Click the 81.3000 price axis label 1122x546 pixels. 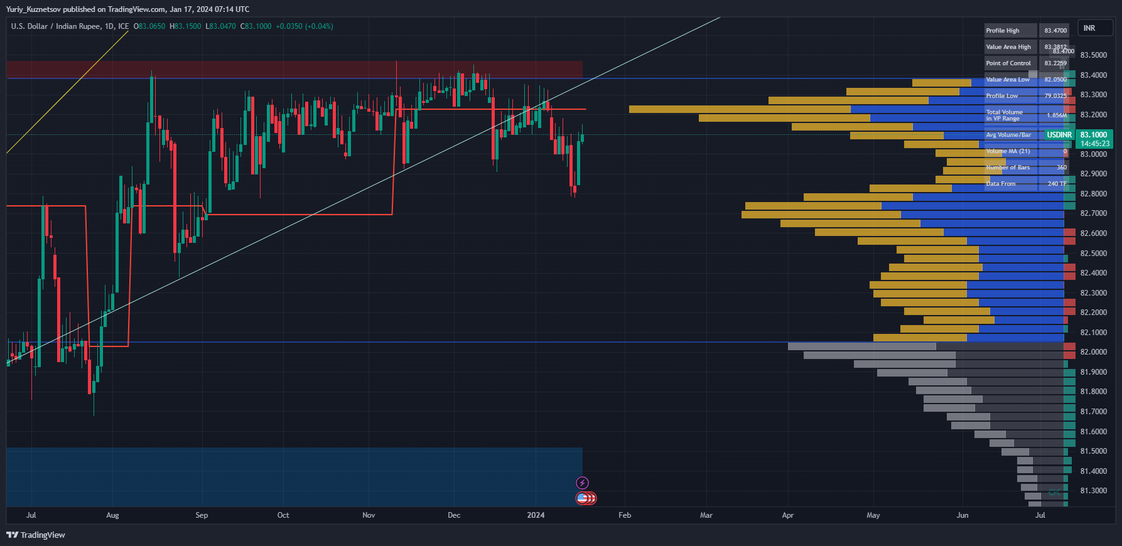click(x=1094, y=491)
